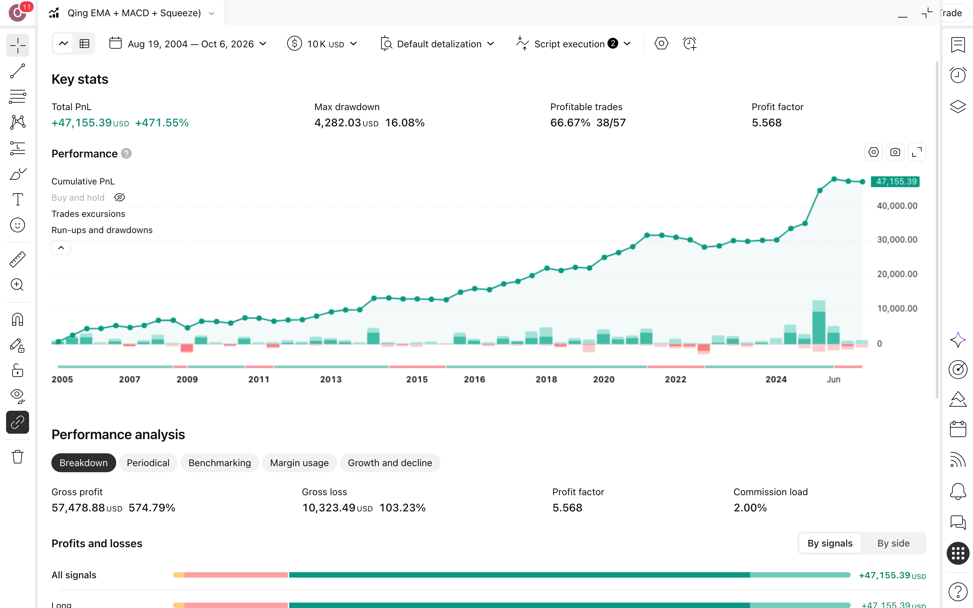The image size is (973, 608).
Task: Open the emoji icons tool
Action: point(18,225)
